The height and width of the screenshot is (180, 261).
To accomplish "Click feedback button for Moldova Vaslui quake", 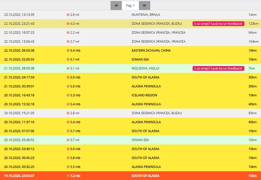I will point(218,68).
